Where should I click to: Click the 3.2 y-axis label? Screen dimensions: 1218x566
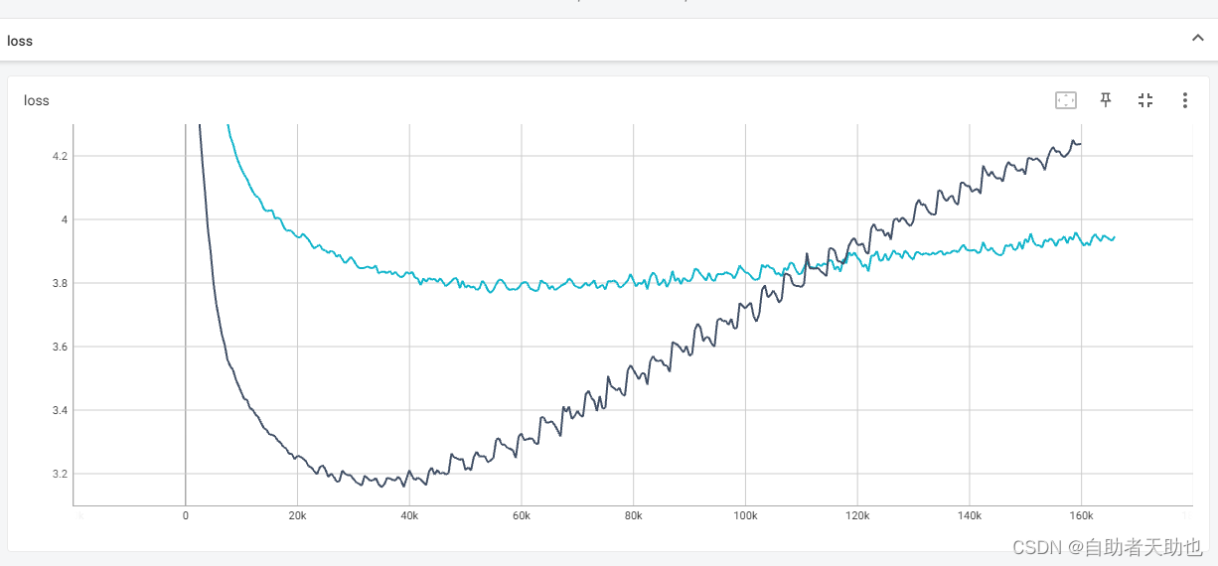(x=60, y=474)
